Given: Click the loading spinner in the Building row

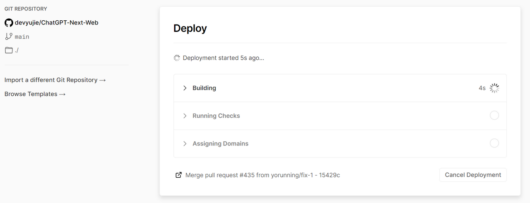Looking at the screenshot, I should (x=494, y=88).
